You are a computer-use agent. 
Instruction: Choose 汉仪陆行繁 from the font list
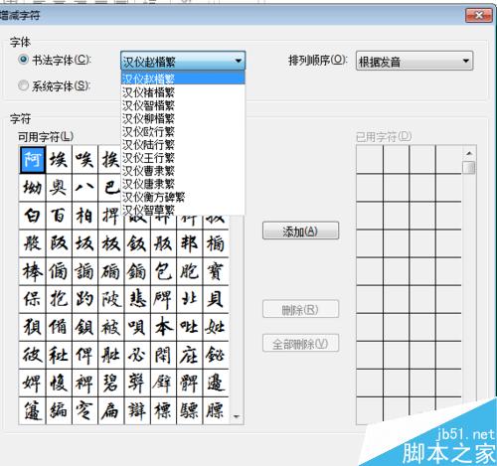pyautogui.click(x=183, y=144)
